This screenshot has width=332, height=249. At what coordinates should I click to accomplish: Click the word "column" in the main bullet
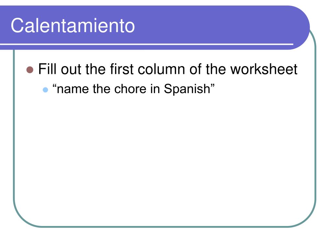[161, 69]
